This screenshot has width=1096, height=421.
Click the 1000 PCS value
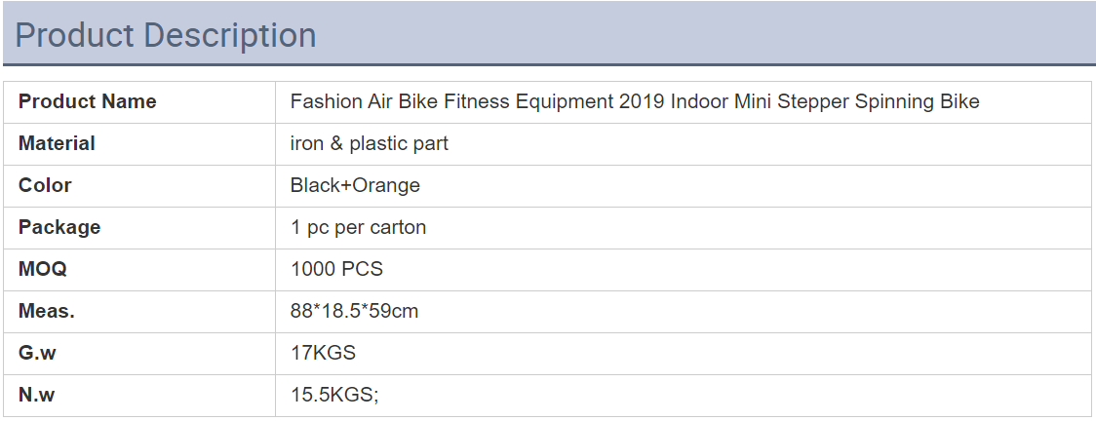click(337, 270)
